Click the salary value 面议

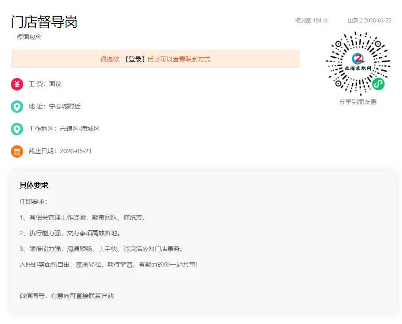(x=55, y=84)
